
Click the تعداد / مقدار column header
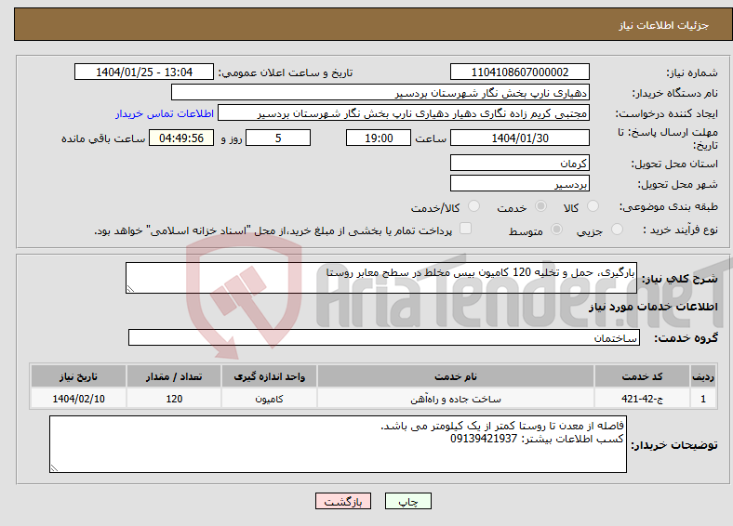(x=174, y=376)
